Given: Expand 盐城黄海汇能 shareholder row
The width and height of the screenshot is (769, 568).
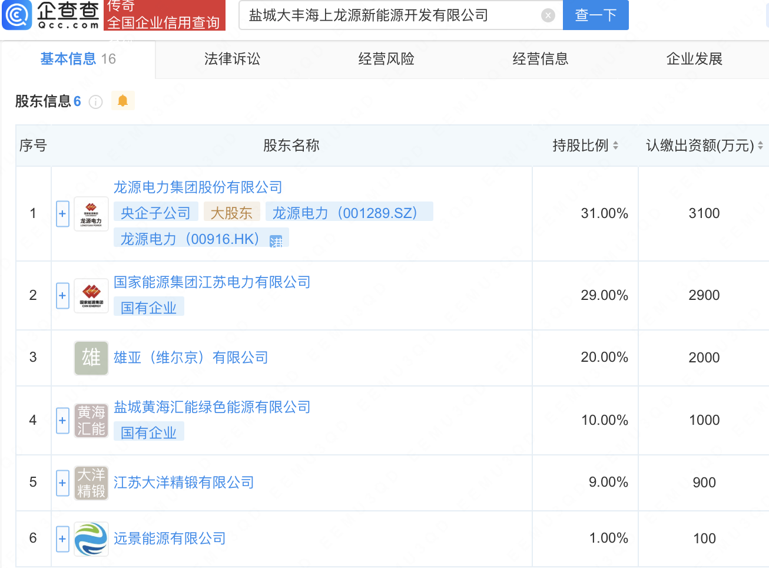Looking at the screenshot, I should 62,421.
